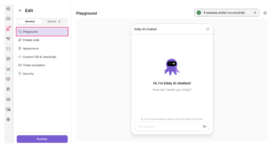The height and width of the screenshot is (147, 278).
Task: Click the Ask question input field
Action: click(168, 126)
